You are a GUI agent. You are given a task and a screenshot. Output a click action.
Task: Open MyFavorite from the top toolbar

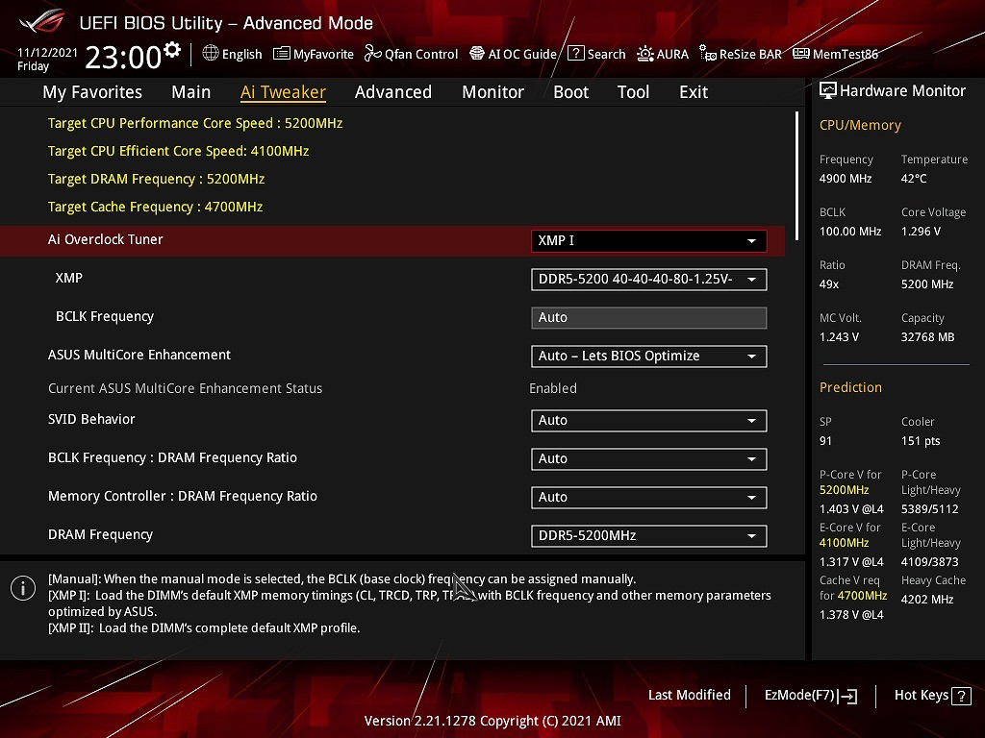click(x=314, y=54)
